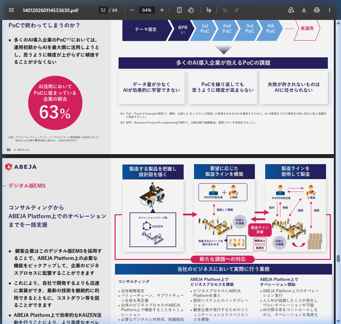The image size is (341, 324).
Task: Enable the draw annotation tool
Action: pyautogui.click(x=209, y=10)
